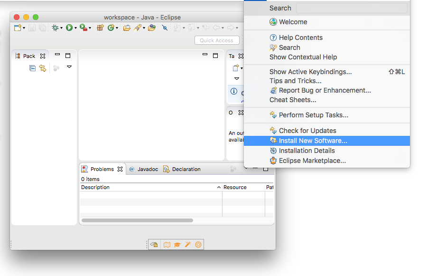Open Tips and Tricks...
The width and height of the screenshot is (427, 276).
coord(327,81)
